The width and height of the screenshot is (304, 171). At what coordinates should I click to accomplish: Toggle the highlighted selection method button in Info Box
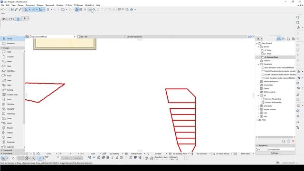18,19
